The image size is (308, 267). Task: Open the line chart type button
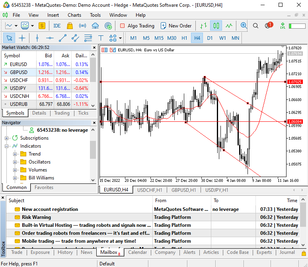9,26
